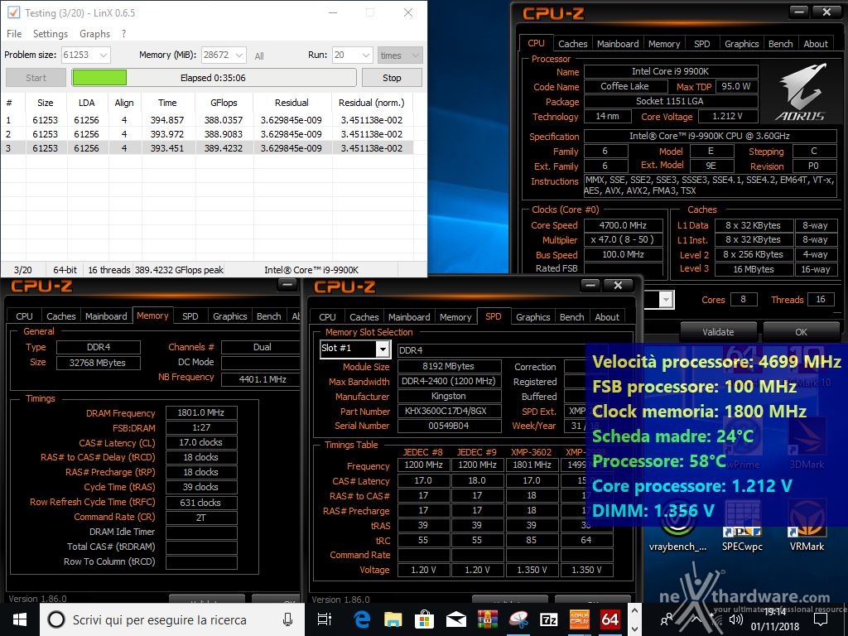This screenshot has width=848, height=636.
Task: Open WinRAR icon in taskbar
Action: pyautogui.click(x=487, y=619)
